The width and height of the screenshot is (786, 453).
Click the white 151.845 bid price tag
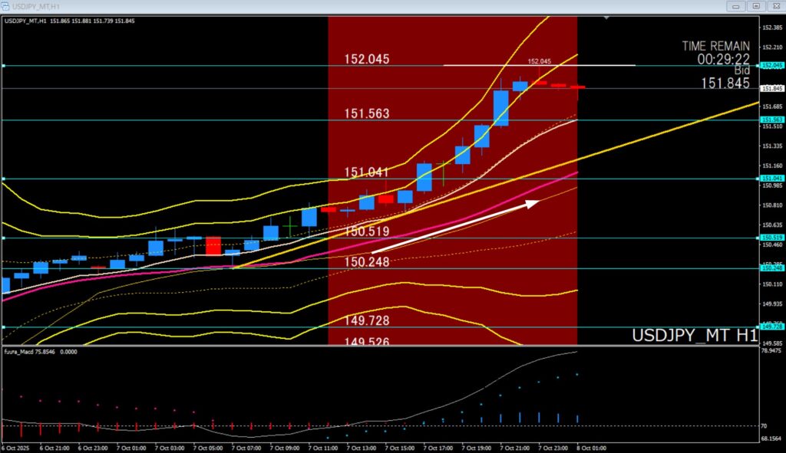tap(771, 88)
